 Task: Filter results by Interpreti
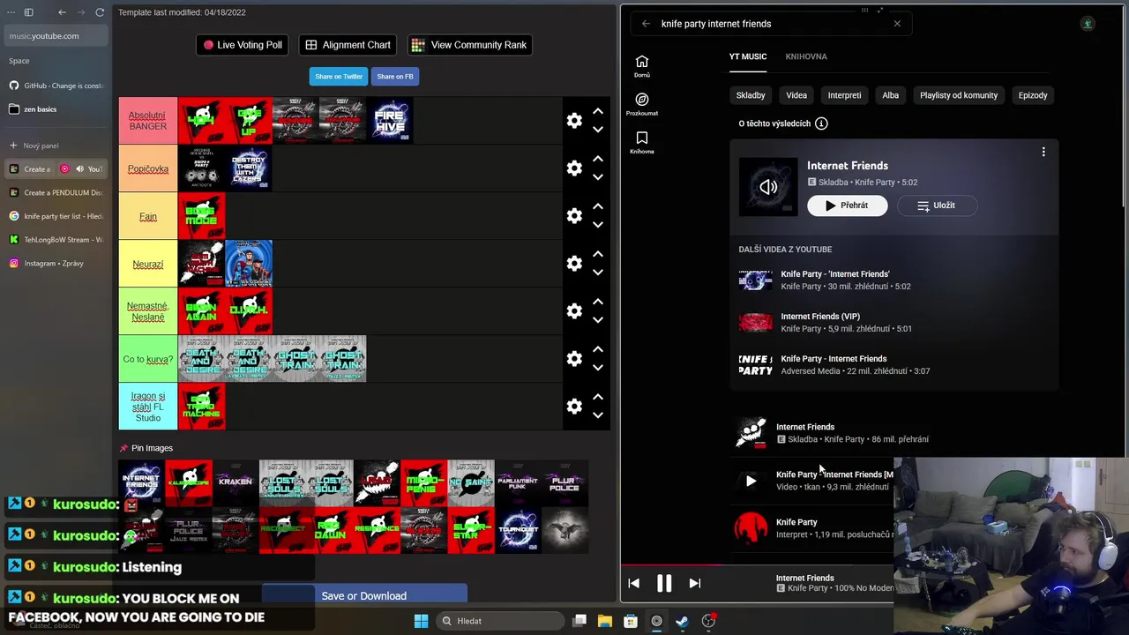(844, 95)
